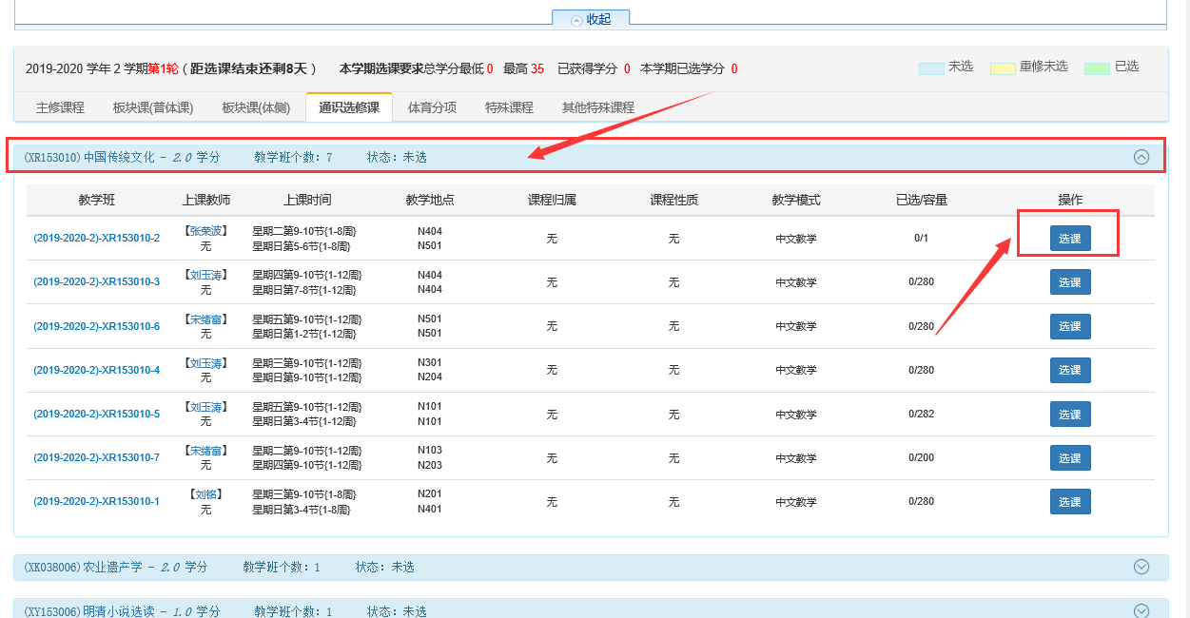This screenshot has width=1190, height=618.
Task: Click teacher name 张荣波
Action: click(206, 231)
